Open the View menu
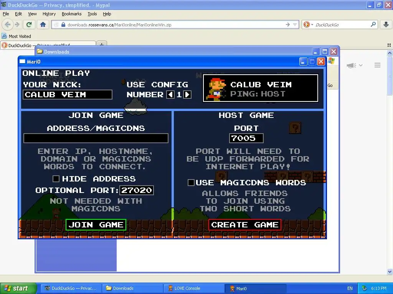 tap(32, 14)
